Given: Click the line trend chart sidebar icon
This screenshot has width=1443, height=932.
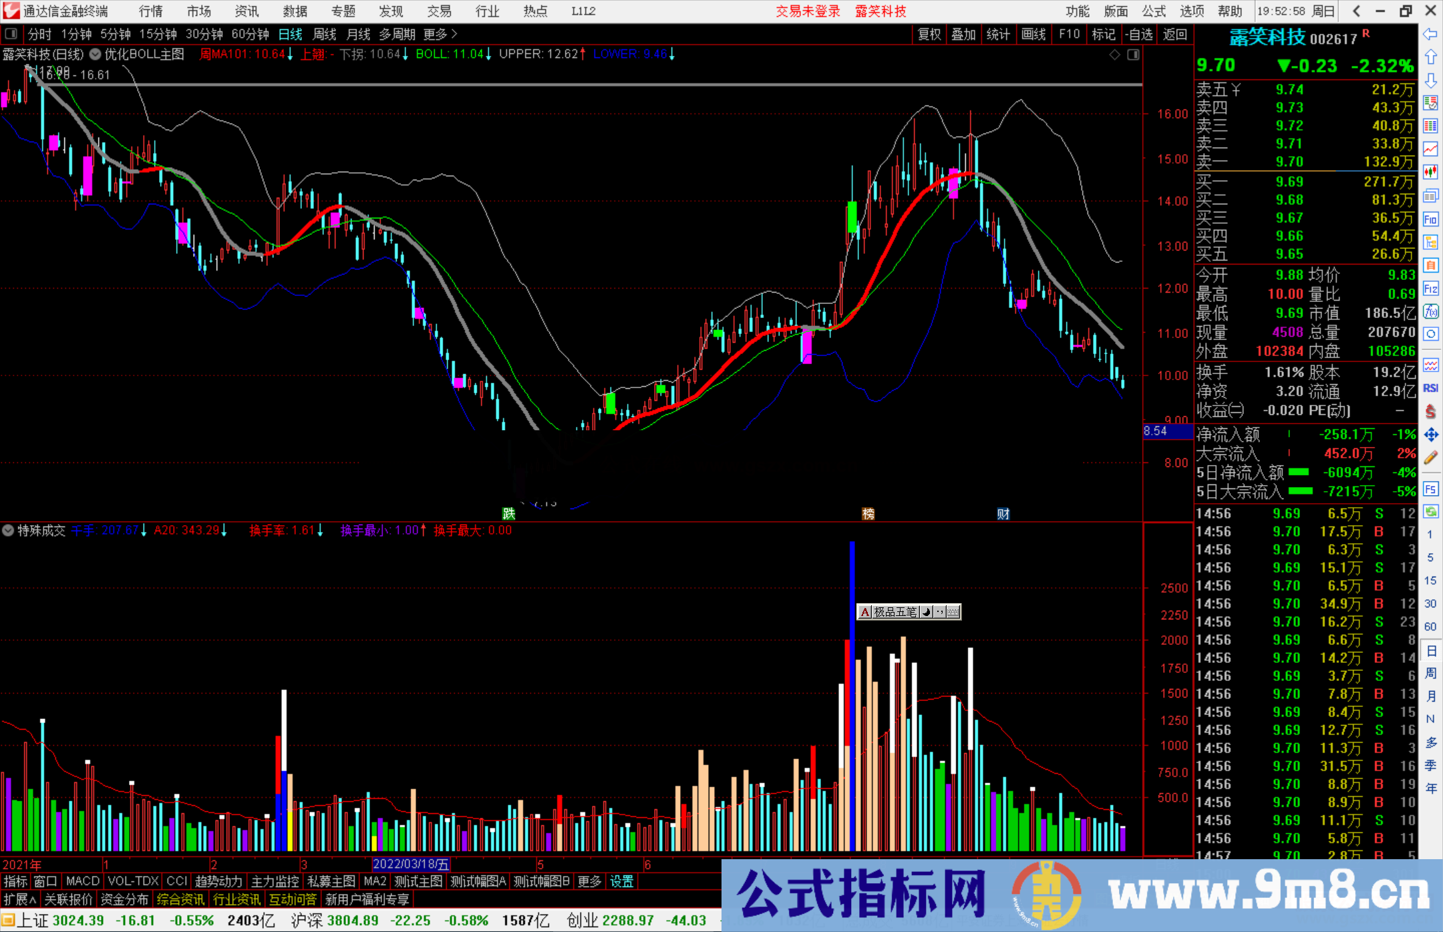Looking at the screenshot, I should [1430, 149].
